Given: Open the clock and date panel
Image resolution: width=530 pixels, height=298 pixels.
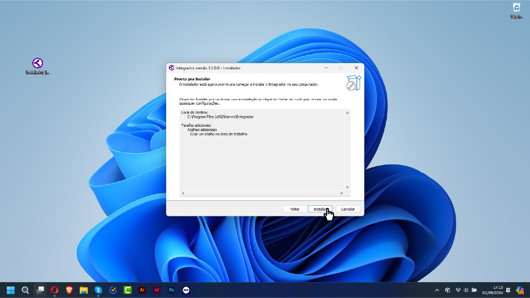Looking at the screenshot, I should coord(492,290).
